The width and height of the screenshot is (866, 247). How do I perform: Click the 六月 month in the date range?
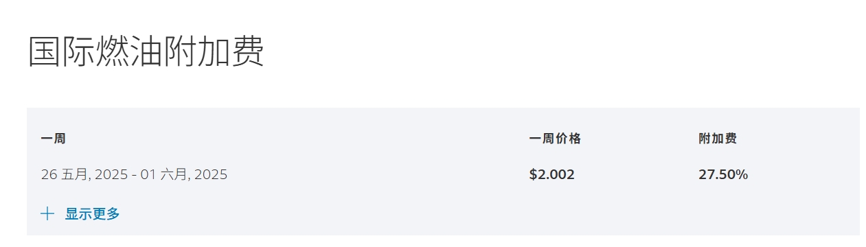tap(174, 175)
